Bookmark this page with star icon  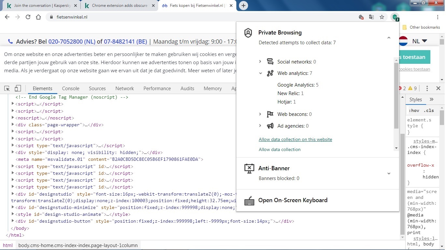pos(382,17)
